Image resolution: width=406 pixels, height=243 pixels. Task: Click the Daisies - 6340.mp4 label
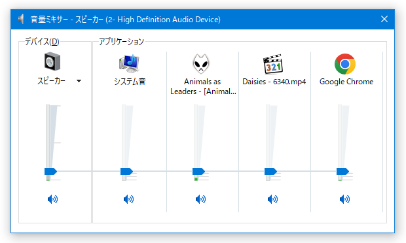(x=274, y=82)
